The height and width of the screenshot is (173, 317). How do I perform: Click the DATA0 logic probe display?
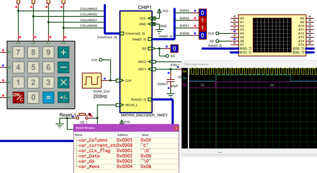pyautogui.click(x=203, y=35)
